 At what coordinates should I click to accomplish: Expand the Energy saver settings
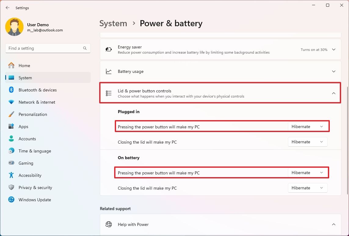[x=334, y=49]
